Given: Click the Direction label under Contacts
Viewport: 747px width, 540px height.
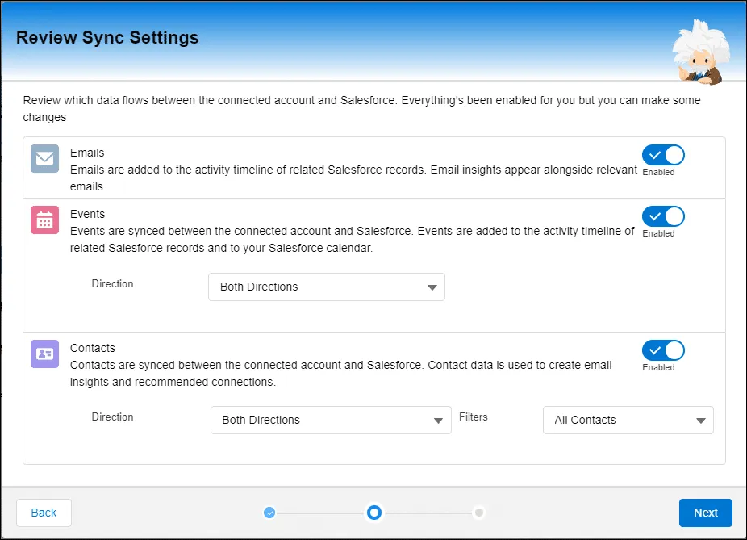Looking at the screenshot, I should [112, 417].
